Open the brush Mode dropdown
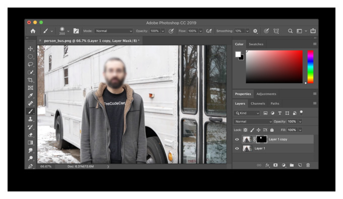The width and height of the screenshot is (343, 199). pyautogui.click(x=114, y=31)
